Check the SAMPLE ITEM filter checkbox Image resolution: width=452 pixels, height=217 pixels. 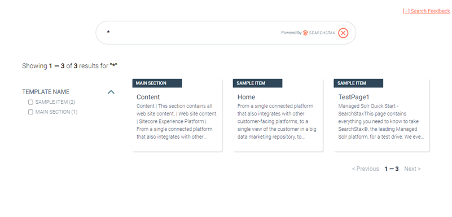30,102
